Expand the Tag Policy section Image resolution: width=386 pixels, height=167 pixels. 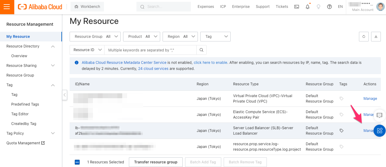pos(53,133)
